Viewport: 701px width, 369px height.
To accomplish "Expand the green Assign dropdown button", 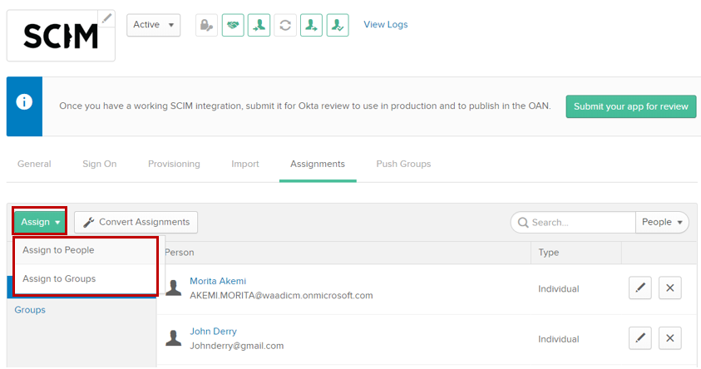I will (x=40, y=222).
